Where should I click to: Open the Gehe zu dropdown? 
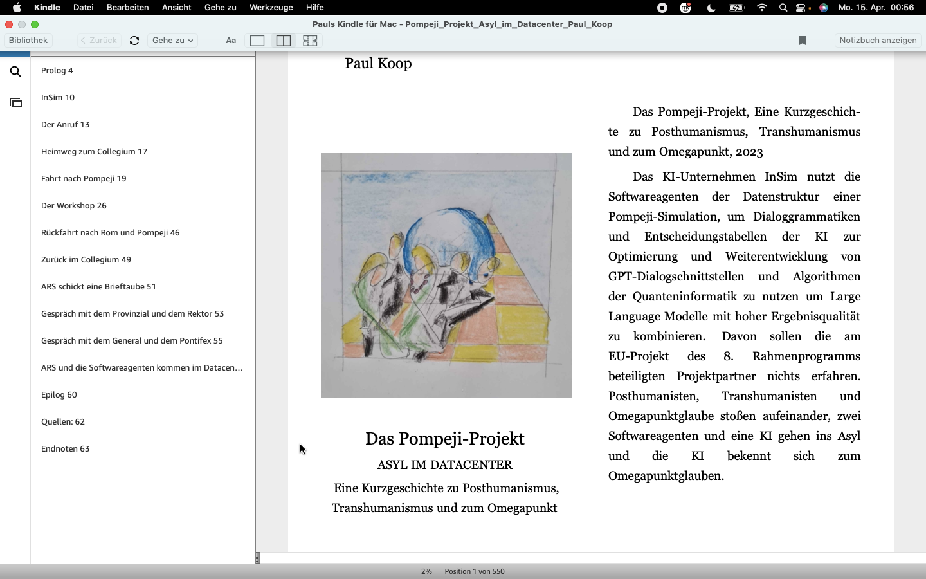[172, 40]
